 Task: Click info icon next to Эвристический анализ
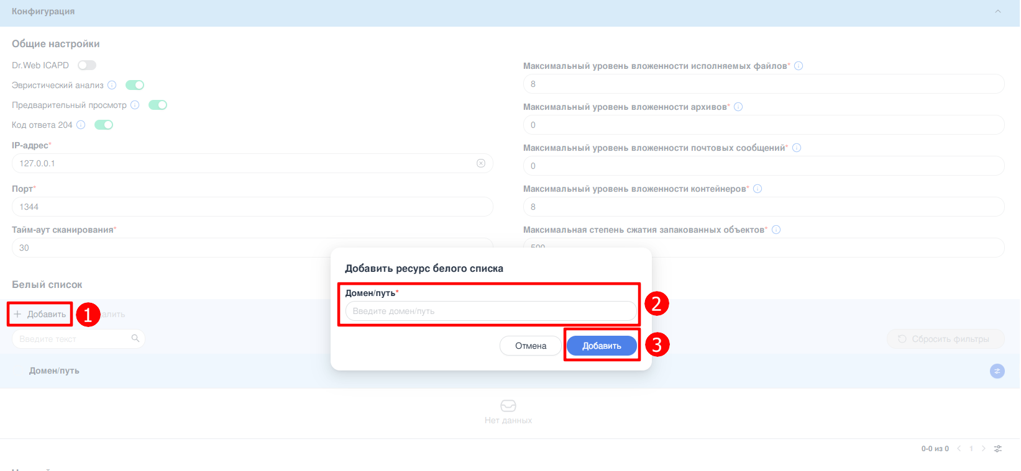(112, 85)
